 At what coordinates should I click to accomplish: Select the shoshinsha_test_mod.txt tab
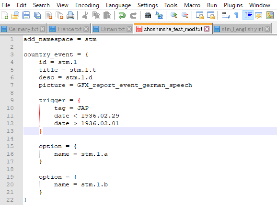173,29
